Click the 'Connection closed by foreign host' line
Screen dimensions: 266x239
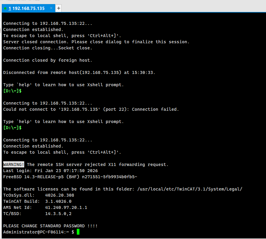pos(48,60)
